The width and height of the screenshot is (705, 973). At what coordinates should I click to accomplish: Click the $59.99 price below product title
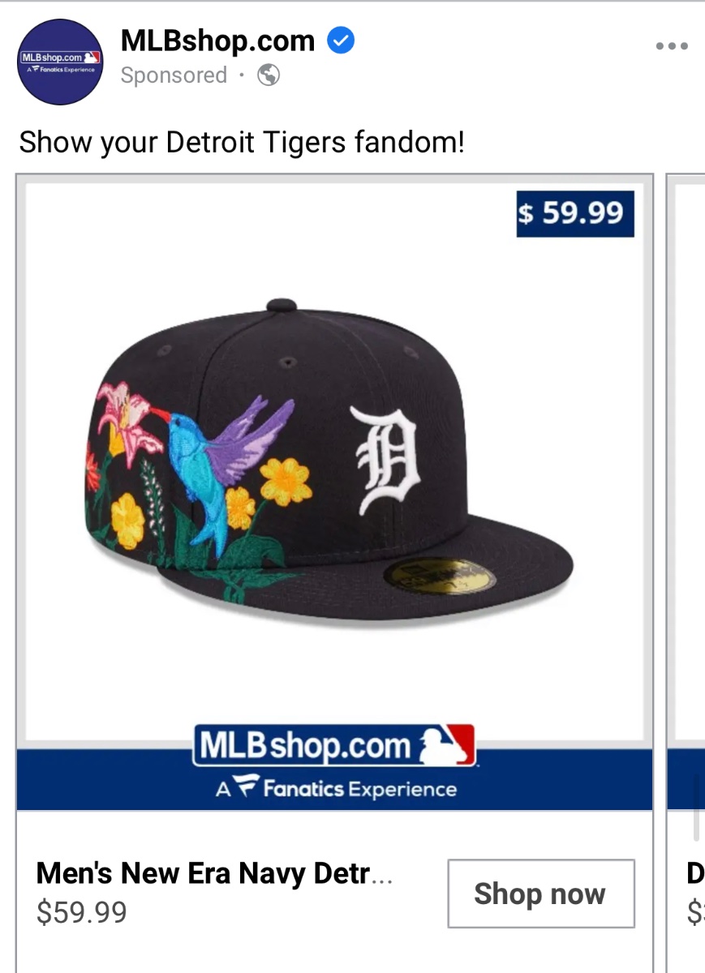(82, 913)
